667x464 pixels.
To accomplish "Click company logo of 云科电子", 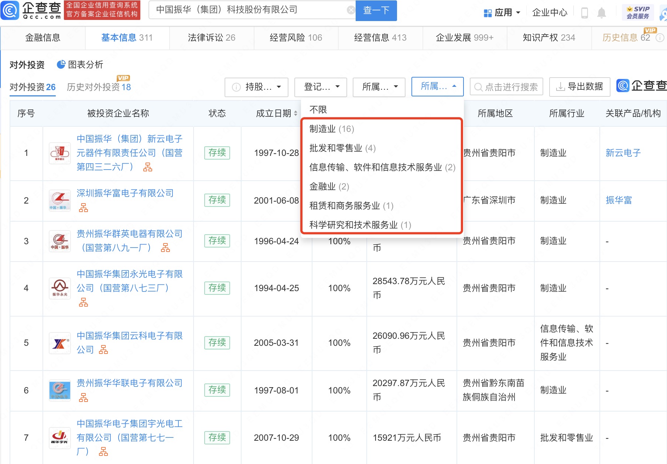I will 60,343.
